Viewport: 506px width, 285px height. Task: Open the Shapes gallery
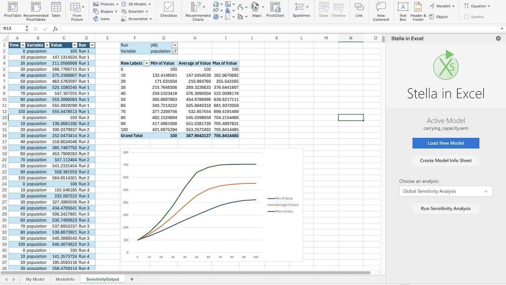click(105, 12)
